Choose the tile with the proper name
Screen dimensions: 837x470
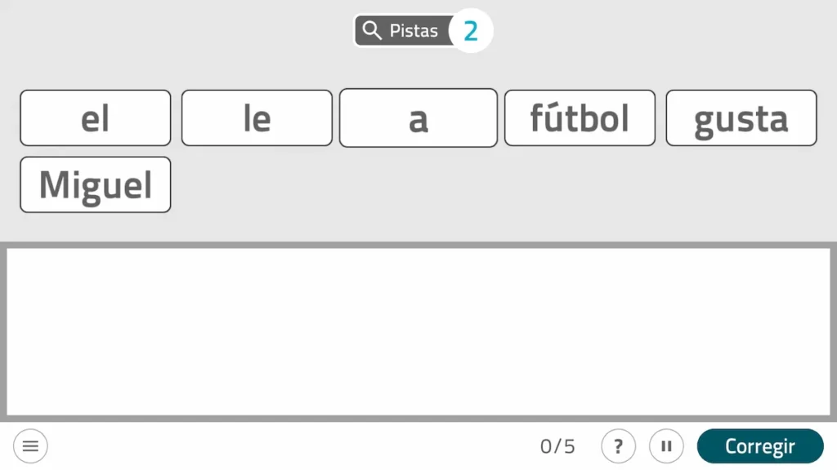click(x=96, y=185)
